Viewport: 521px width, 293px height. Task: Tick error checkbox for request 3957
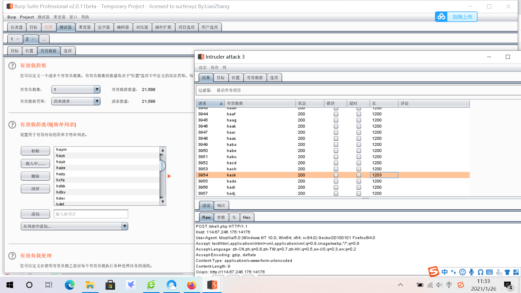336,193
